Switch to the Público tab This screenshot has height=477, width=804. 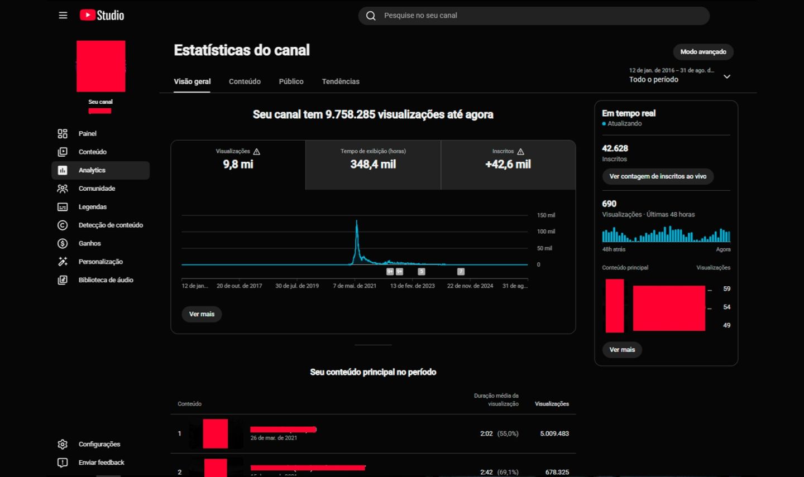coord(291,81)
